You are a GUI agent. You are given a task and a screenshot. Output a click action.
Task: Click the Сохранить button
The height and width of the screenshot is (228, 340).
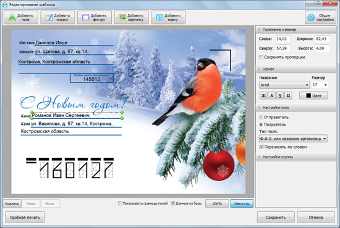click(276, 217)
